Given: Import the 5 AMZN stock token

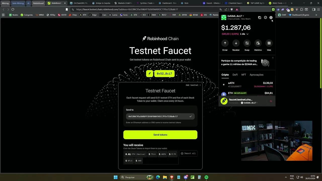Looking at the screenshot, I should click(x=162, y=154).
